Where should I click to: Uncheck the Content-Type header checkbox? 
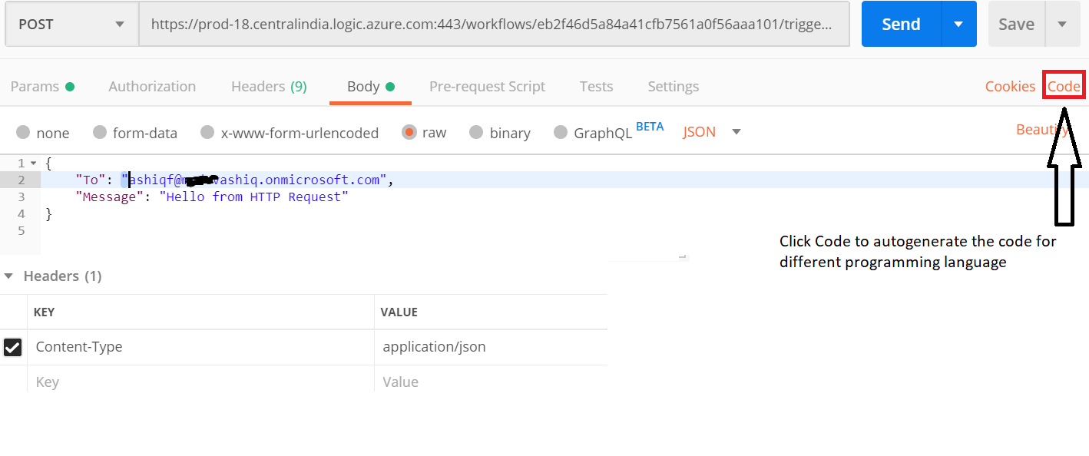coord(12,347)
